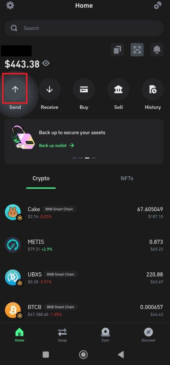170x365 pixels.
Task: Open the QR code scanner icon
Action: pyautogui.click(x=137, y=50)
